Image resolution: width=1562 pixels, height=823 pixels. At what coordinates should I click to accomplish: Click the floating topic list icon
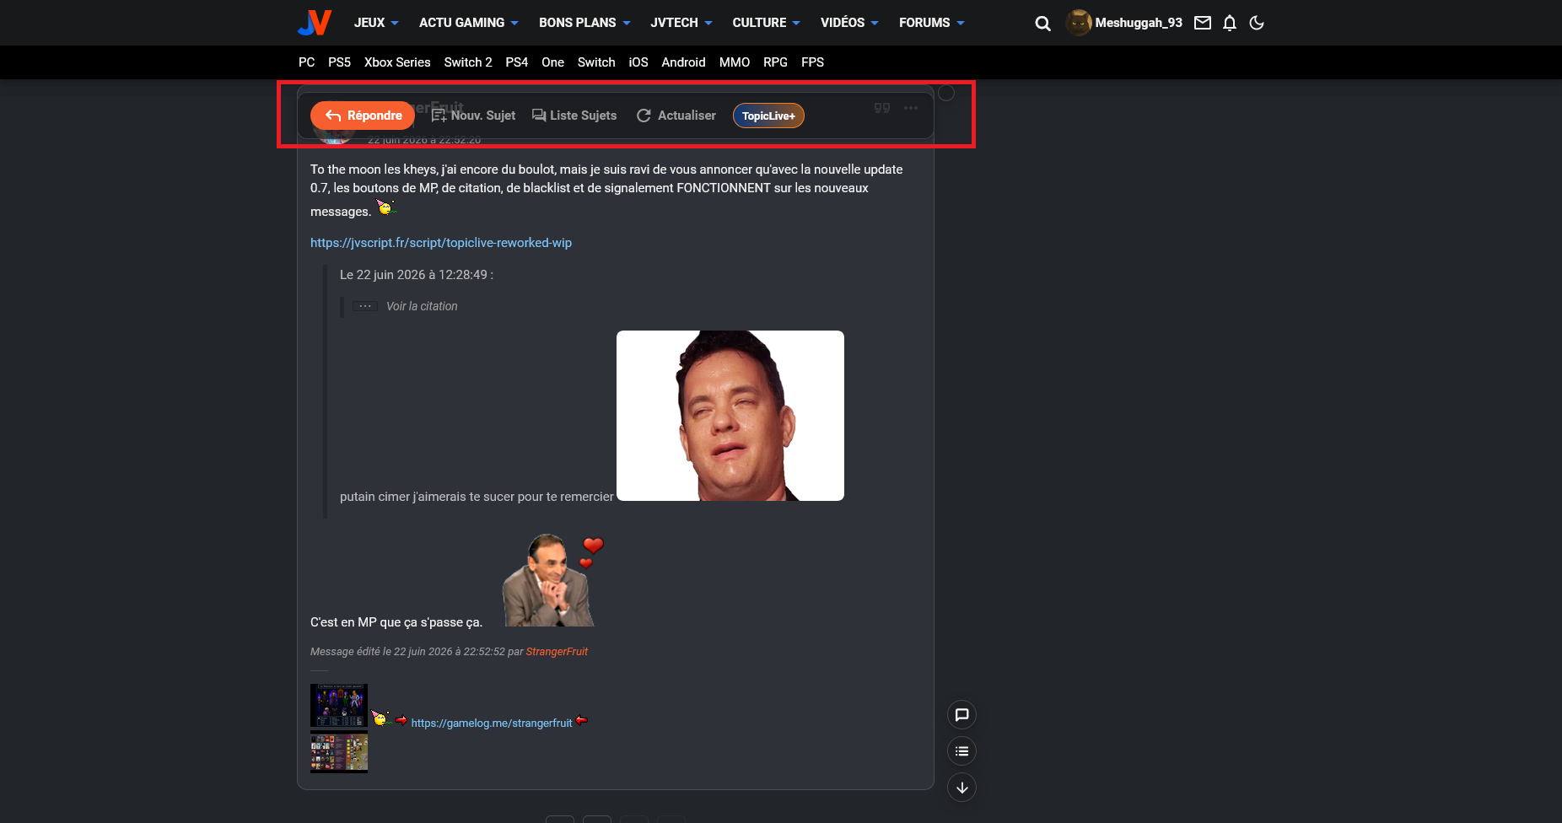click(x=961, y=751)
